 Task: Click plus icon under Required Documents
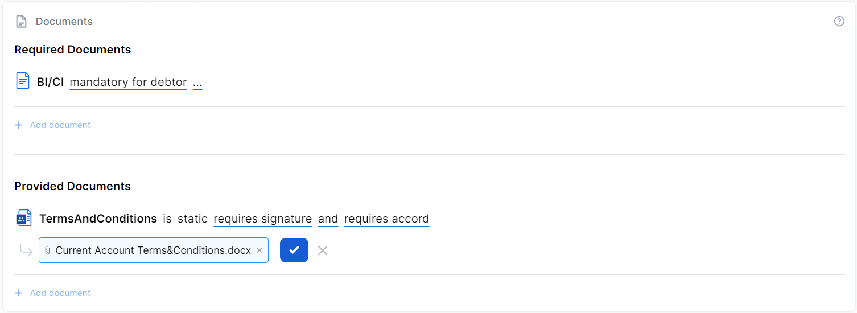(x=19, y=125)
